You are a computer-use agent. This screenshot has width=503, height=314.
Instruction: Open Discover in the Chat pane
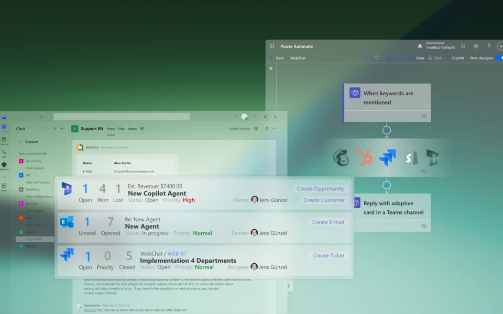click(31, 142)
